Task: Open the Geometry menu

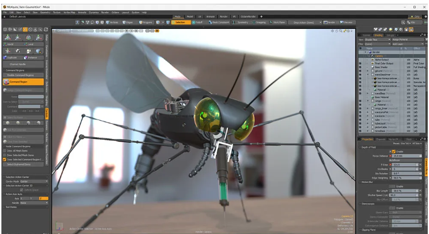Action: pos(45,13)
